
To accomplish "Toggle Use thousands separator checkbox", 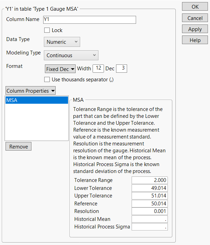I will pyautogui.click(x=47, y=80).
